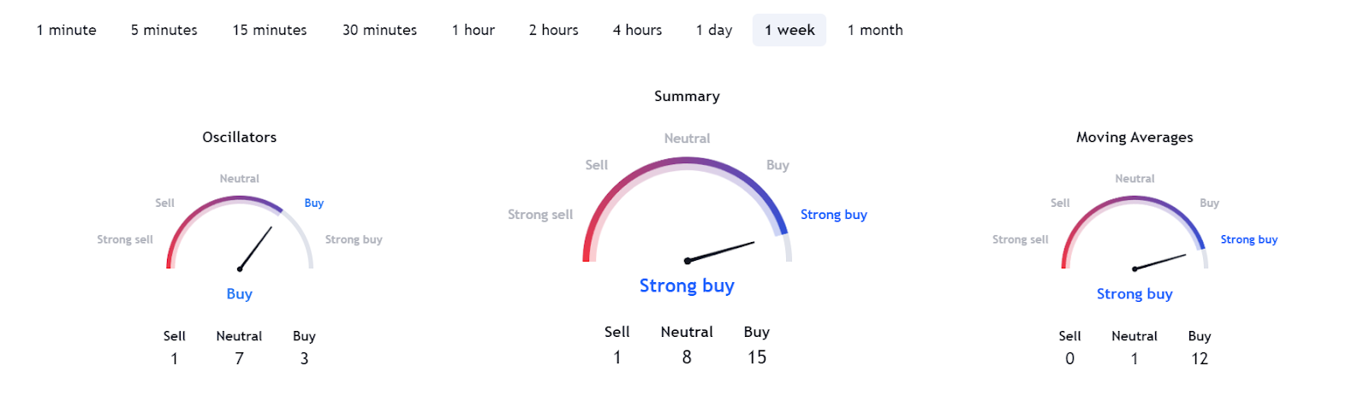
Task: Choose the 1 month timeframe tab
Action: coord(874,30)
